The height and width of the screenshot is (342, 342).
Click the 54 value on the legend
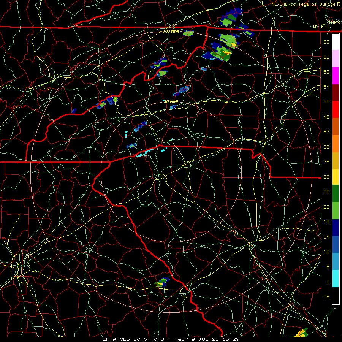coord(326,87)
